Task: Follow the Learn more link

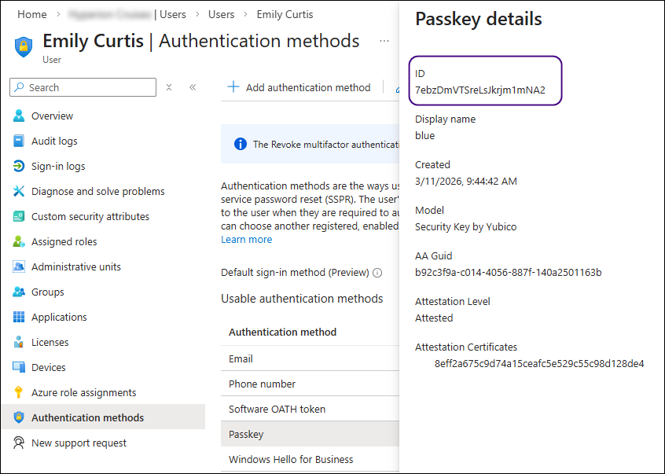Action: [246, 239]
